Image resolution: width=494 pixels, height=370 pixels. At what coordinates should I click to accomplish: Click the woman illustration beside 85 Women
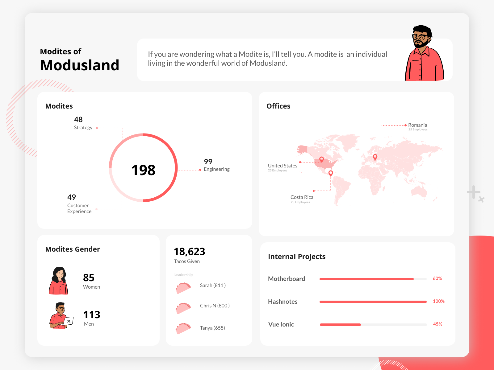pyautogui.click(x=59, y=281)
